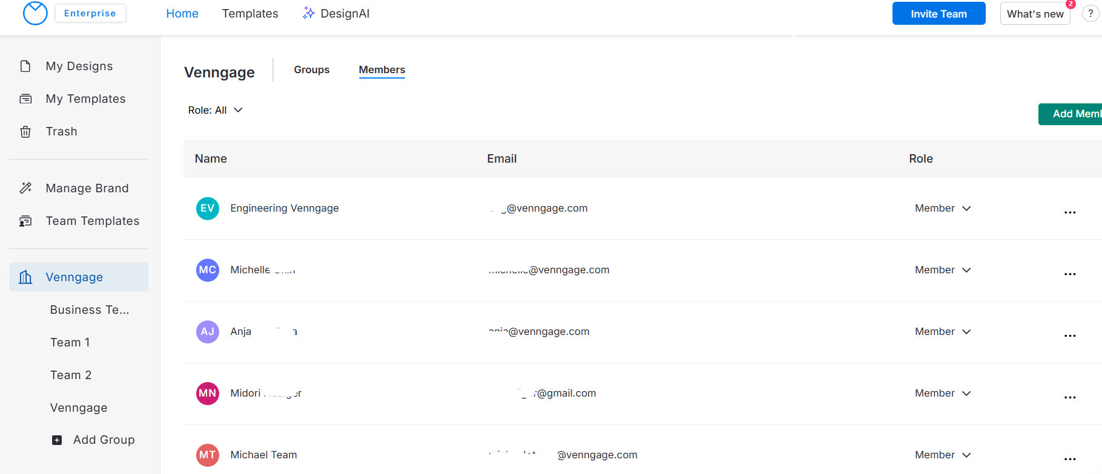Go to Manage Brand
1102x474 pixels.
[x=87, y=188]
